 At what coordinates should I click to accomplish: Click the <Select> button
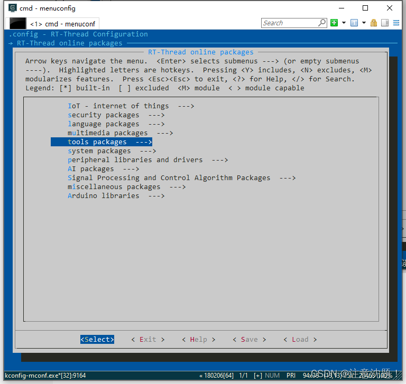[97, 340]
